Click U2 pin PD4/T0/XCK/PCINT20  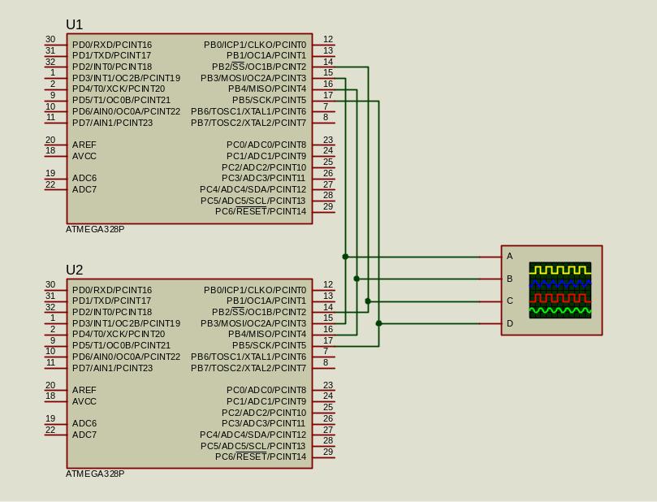119,335
